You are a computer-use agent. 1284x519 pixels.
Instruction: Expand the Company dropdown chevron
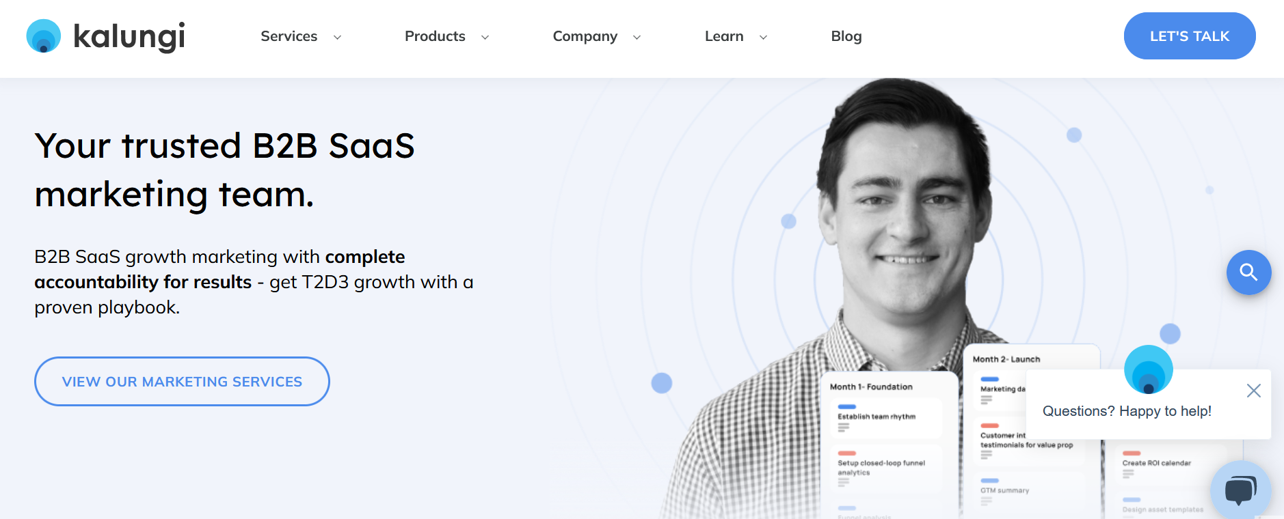point(637,38)
